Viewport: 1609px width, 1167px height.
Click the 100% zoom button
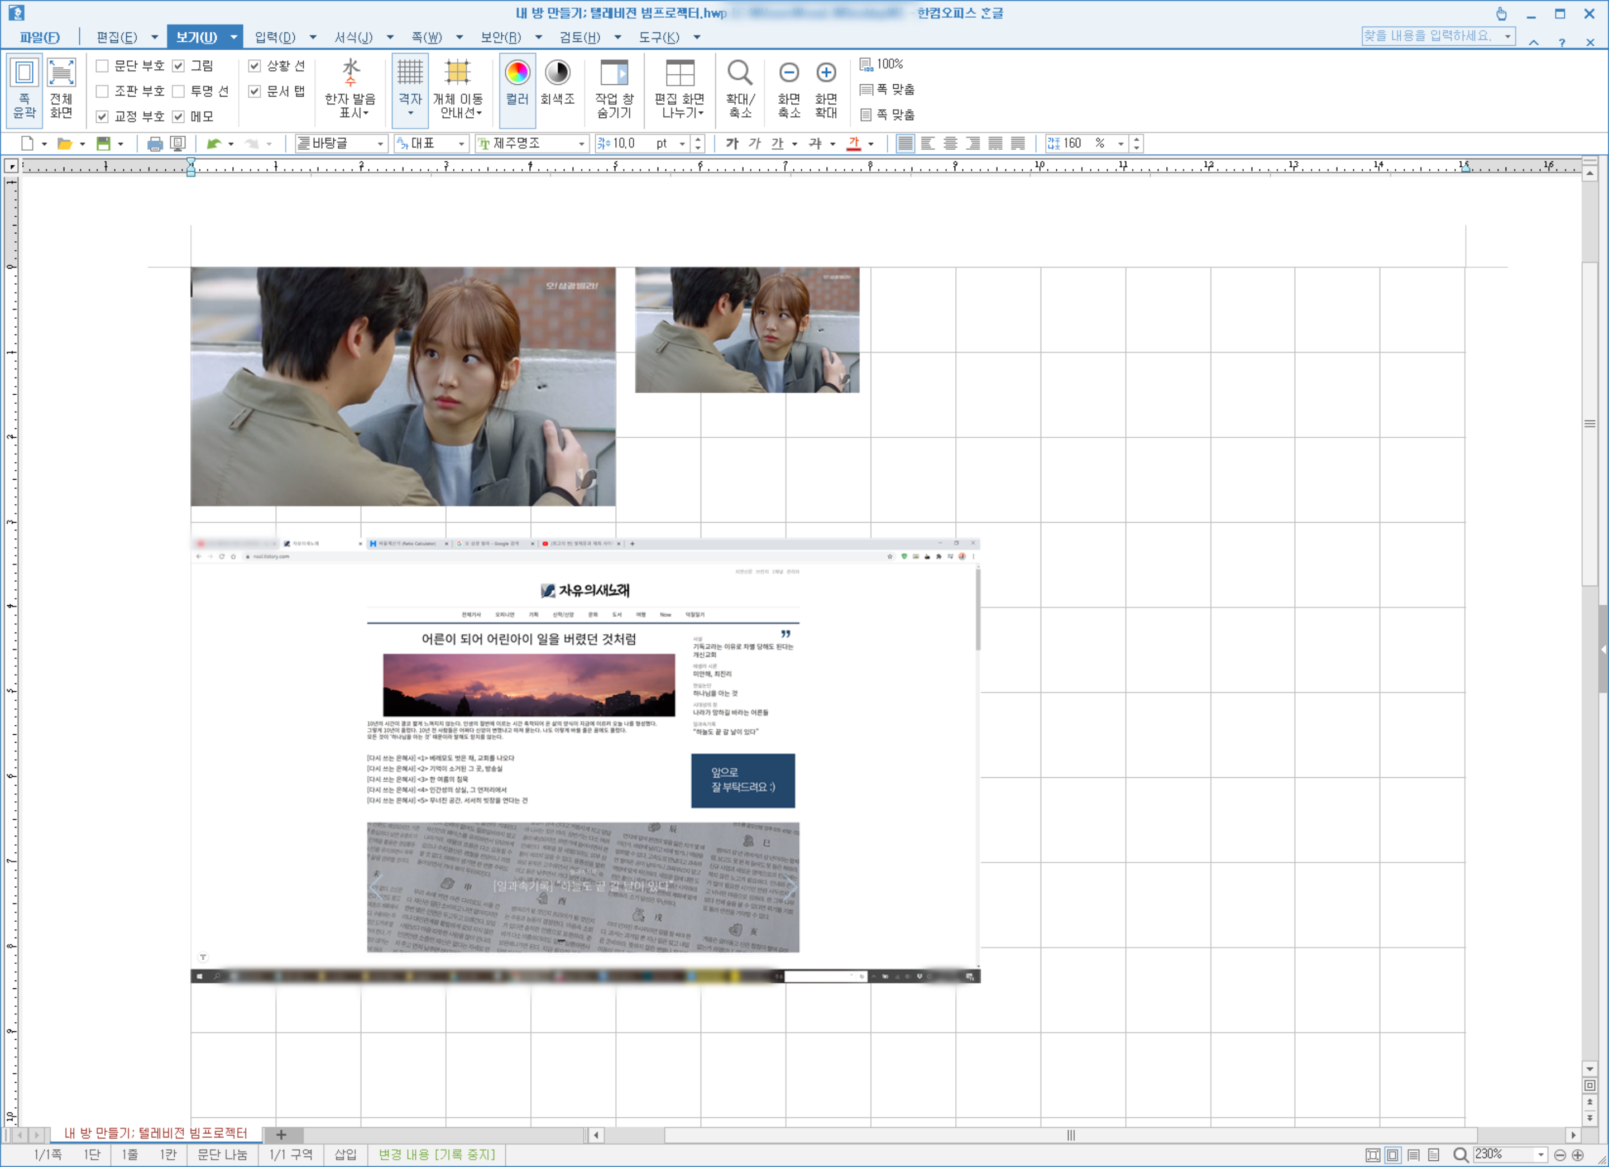[882, 64]
